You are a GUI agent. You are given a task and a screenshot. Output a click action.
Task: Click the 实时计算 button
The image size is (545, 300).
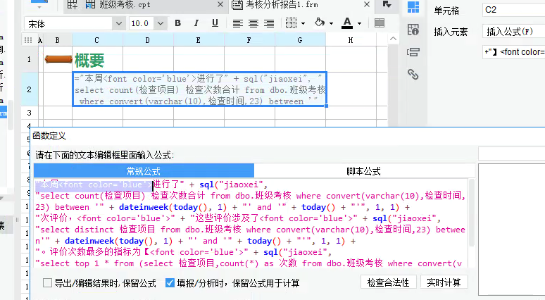[444, 282]
